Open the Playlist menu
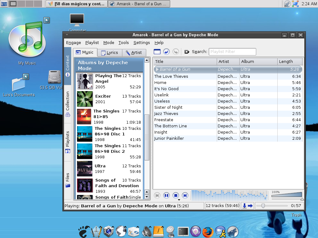The height and width of the screenshot is (238, 318). [x=92, y=43]
